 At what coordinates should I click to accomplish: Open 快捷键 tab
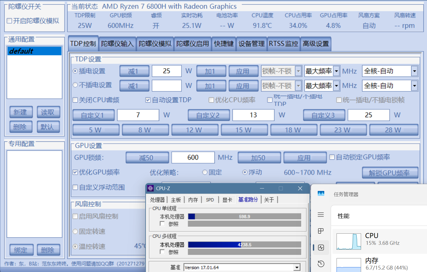point(224,44)
